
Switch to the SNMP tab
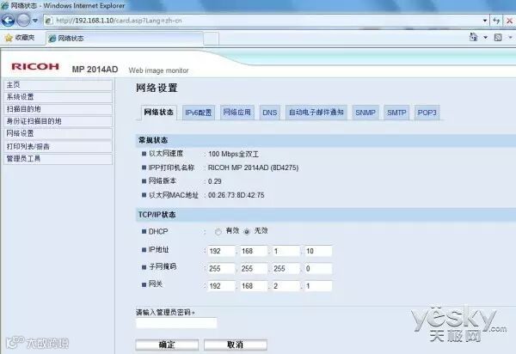pyautogui.click(x=365, y=113)
